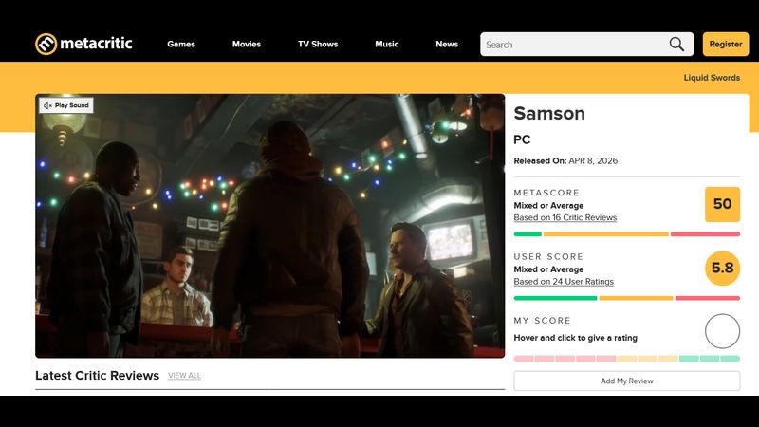Image resolution: width=759 pixels, height=427 pixels.
Task: Click the Metacritic logo icon
Action: click(x=46, y=44)
